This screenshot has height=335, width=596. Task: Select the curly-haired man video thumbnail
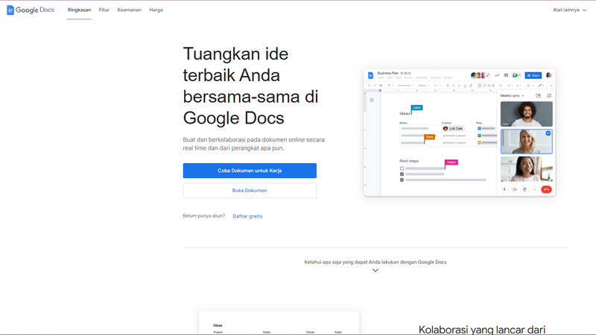coord(527,114)
